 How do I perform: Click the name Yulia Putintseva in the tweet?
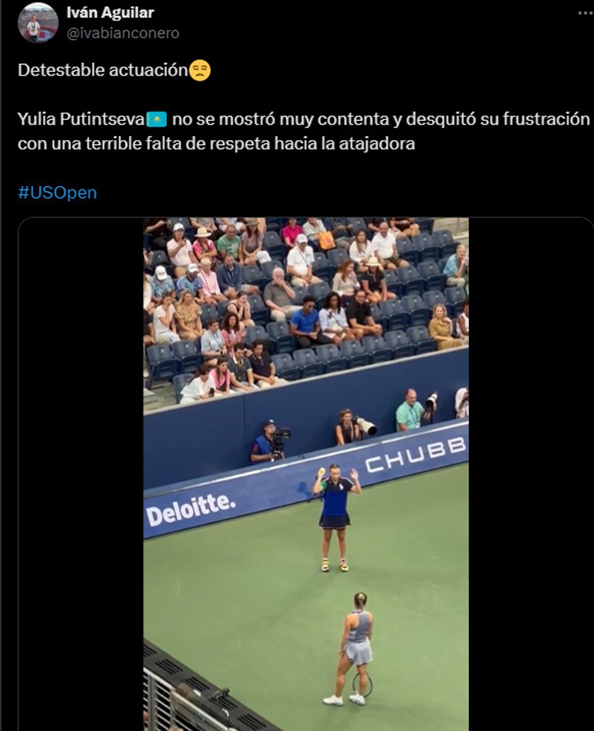[x=81, y=120]
